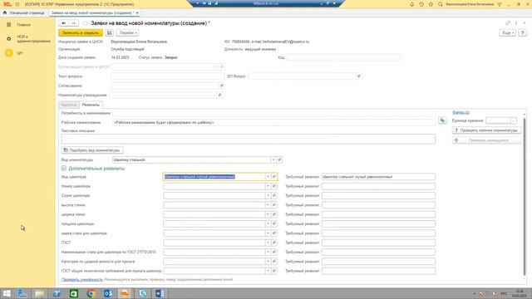Open search magnifier icon in title bar
532x299 pixels.
441,4
